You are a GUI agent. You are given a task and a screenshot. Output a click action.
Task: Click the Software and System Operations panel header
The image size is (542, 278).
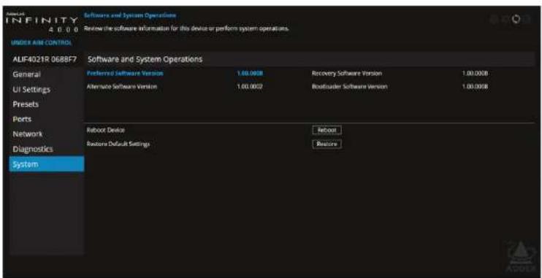coord(310,59)
